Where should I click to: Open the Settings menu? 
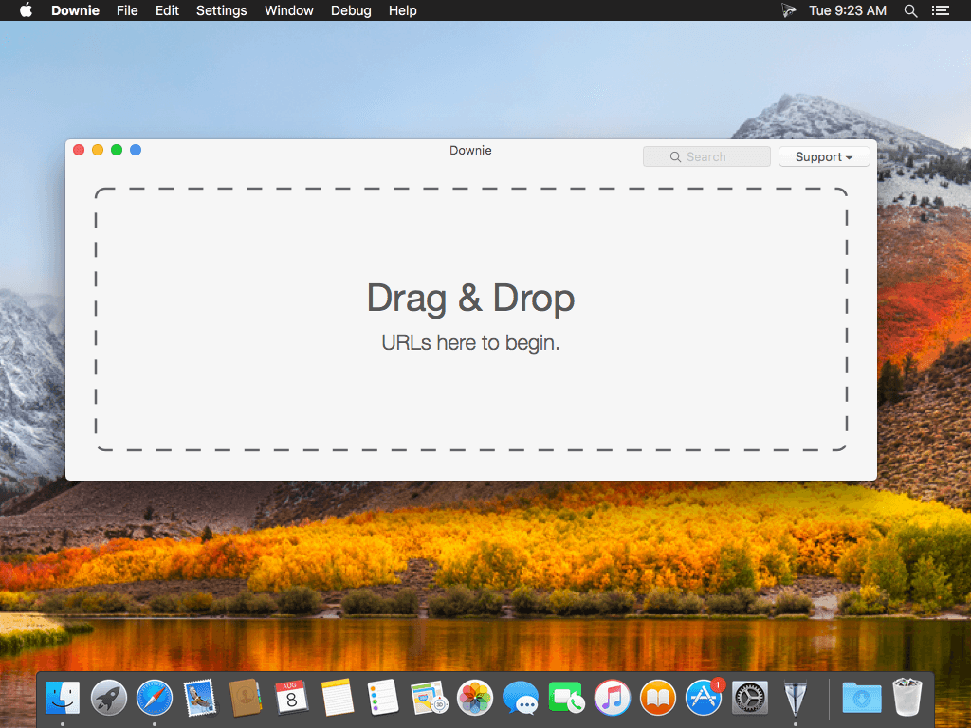coord(221,10)
